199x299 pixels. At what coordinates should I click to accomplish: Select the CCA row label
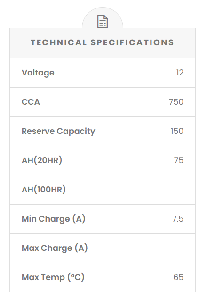pyautogui.click(x=31, y=102)
